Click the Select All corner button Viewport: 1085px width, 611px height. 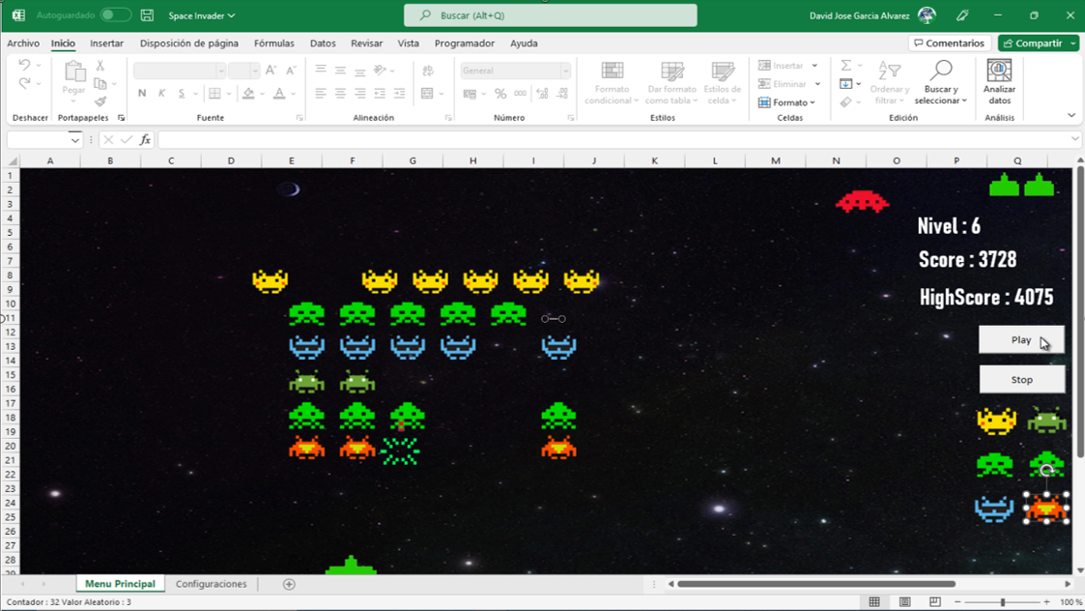13,160
